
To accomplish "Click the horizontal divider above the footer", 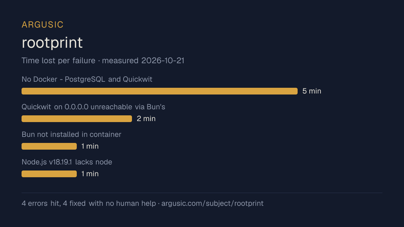I will point(202,193).
